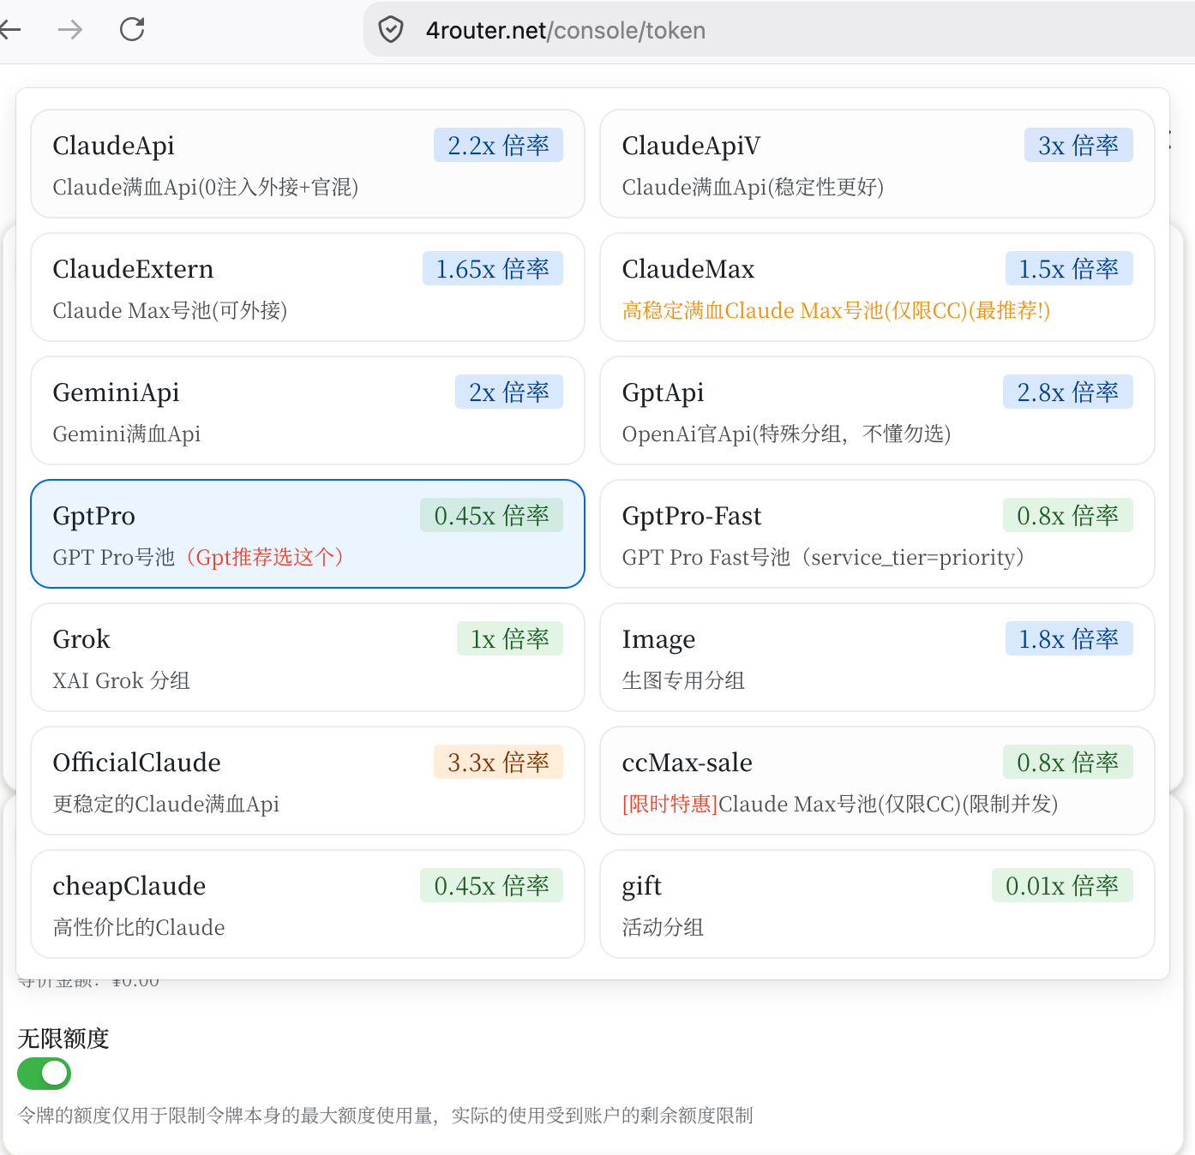Pick the OfficialClaude group option
Screen dimensions: 1195x1155
(308, 781)
